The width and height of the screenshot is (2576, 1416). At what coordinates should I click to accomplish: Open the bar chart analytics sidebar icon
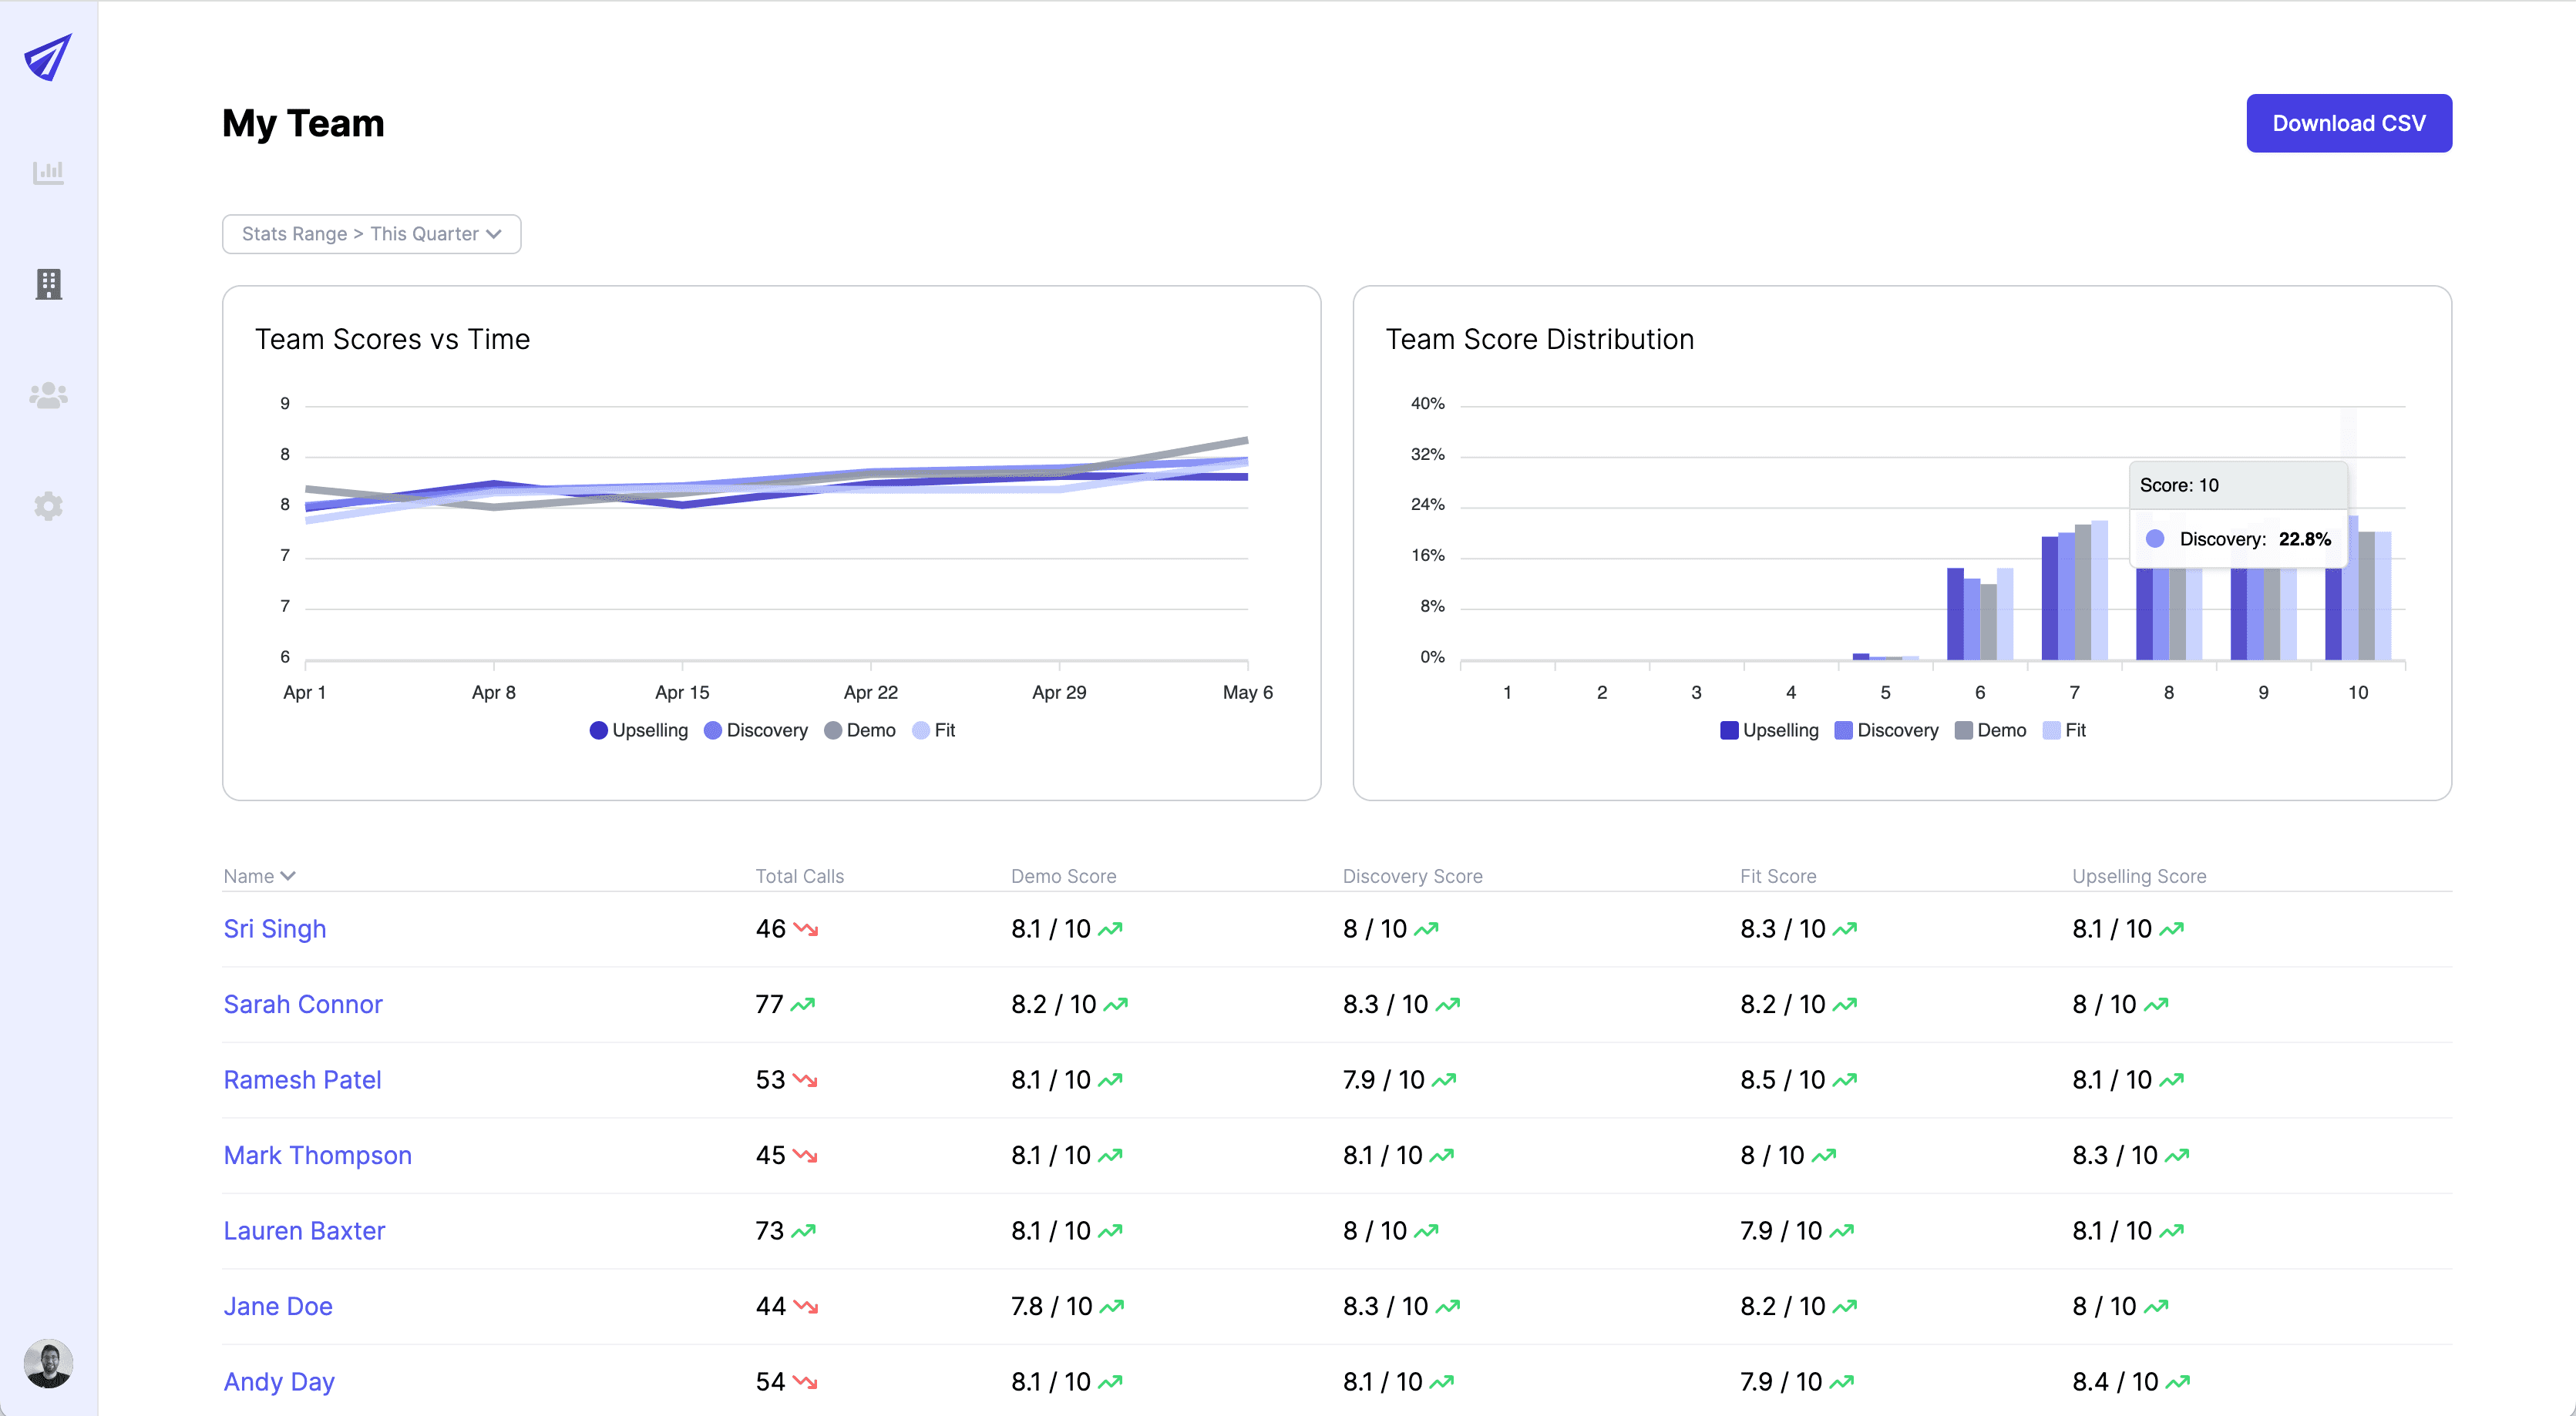click(x=48, y=173)
